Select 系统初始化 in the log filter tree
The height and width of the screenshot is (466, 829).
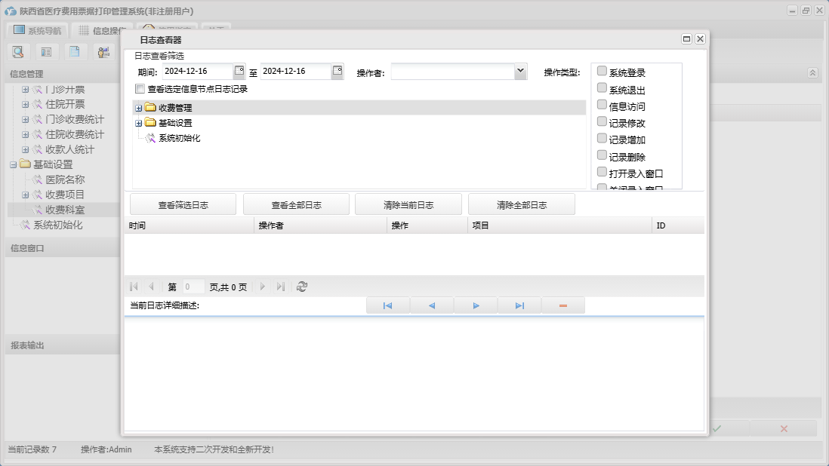pyautogui.click(x=179, y=138)
